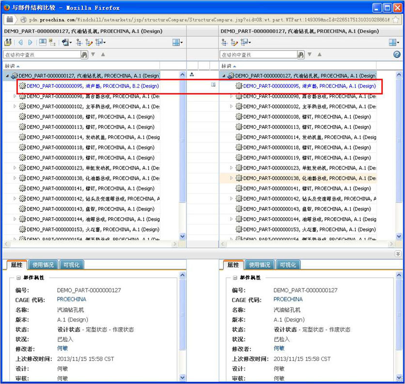Click the left tree vertical scrollbar down arrow

click(x=183, y=236)
